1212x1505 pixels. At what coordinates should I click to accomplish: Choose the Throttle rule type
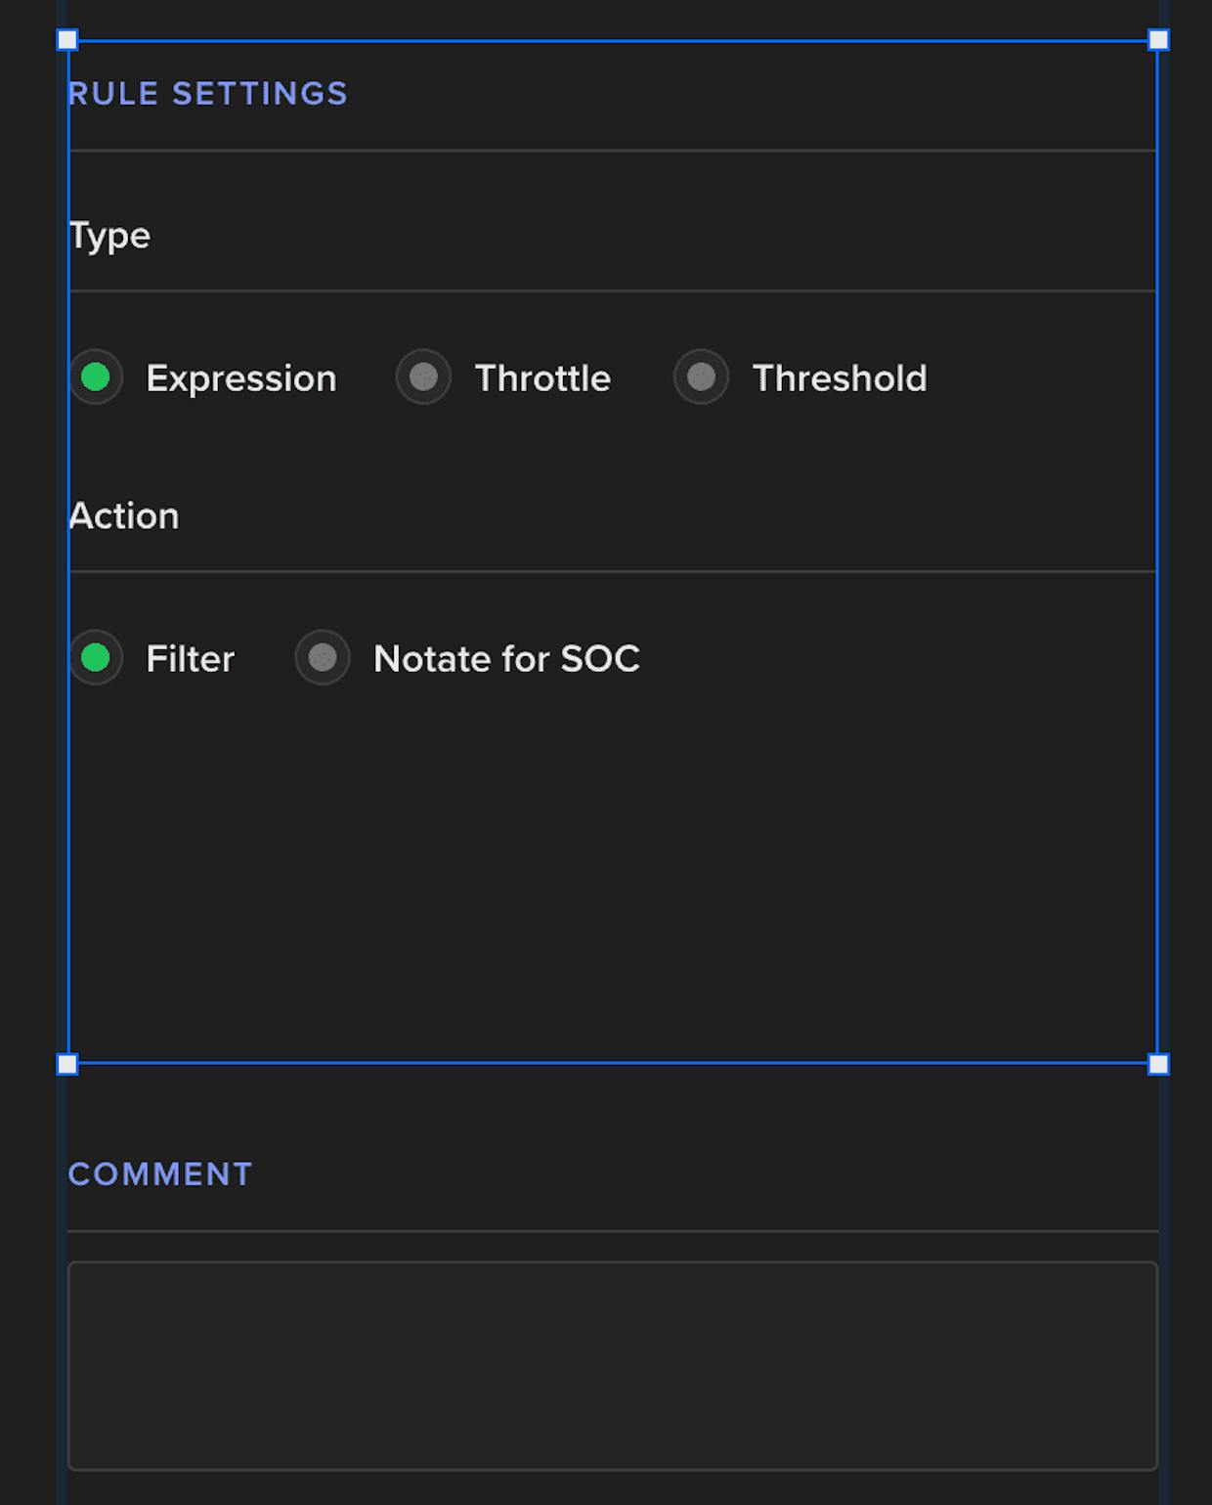coord(423,377)
